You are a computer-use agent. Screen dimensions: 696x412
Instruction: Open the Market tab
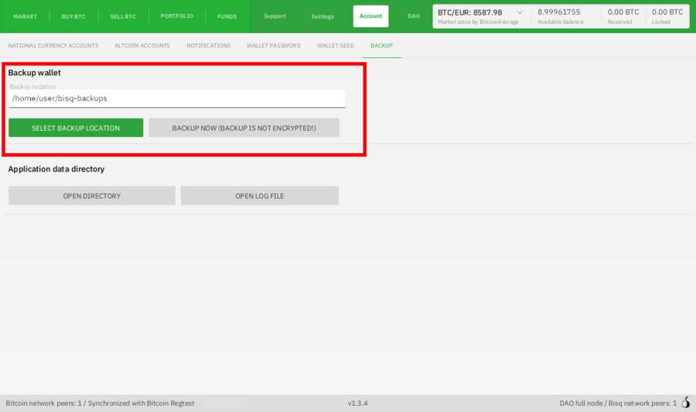[x=25, y=16]
